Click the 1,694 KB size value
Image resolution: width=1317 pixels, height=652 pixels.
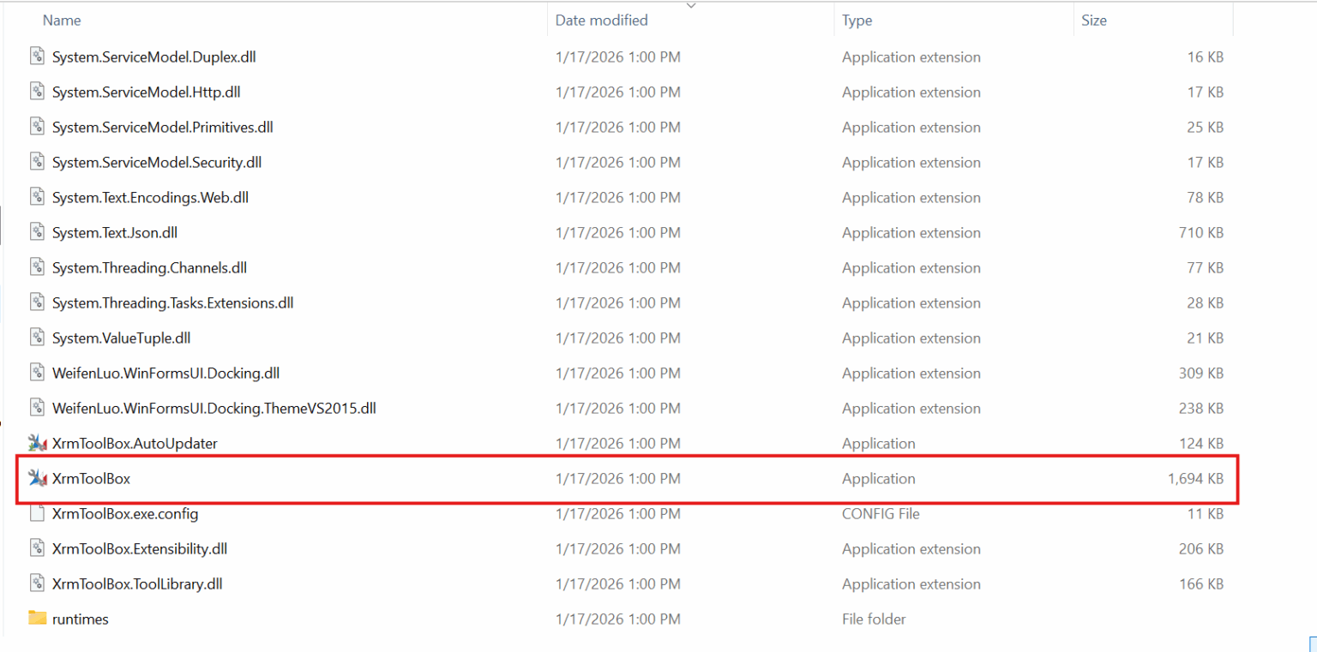[x=1195, y=478]
